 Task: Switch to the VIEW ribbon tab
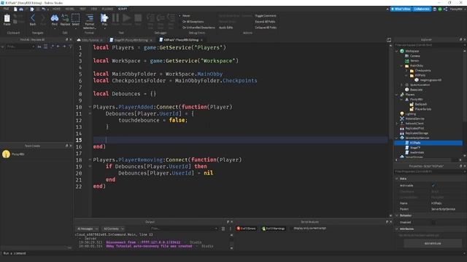click(x=94, y=9)
